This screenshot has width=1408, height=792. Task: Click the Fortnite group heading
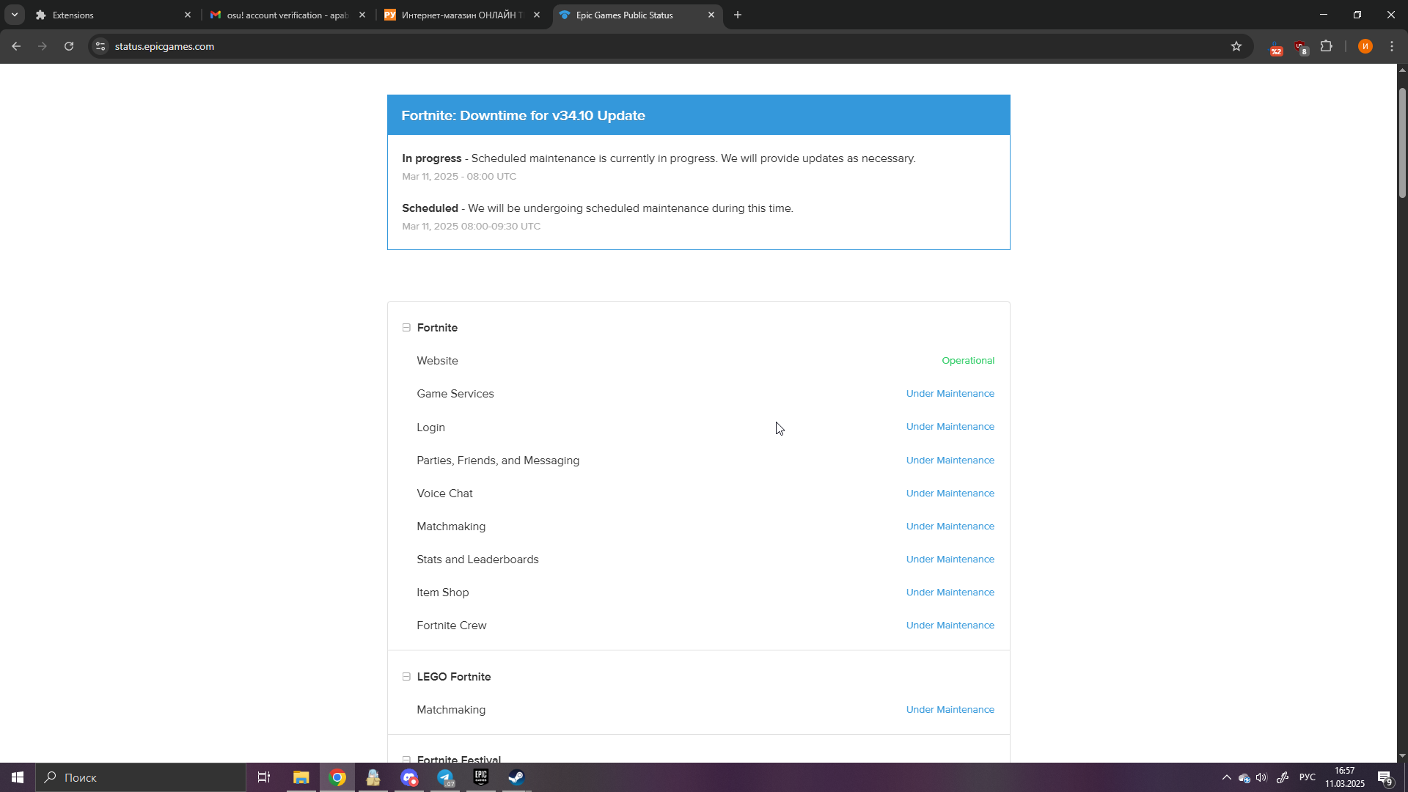pos(437,328)
